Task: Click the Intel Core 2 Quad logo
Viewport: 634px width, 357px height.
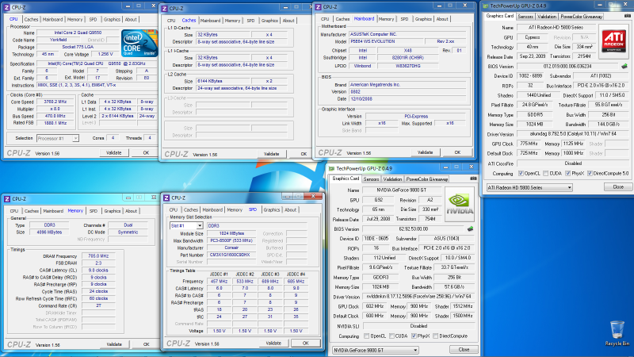Action: (x=139, y=43)
